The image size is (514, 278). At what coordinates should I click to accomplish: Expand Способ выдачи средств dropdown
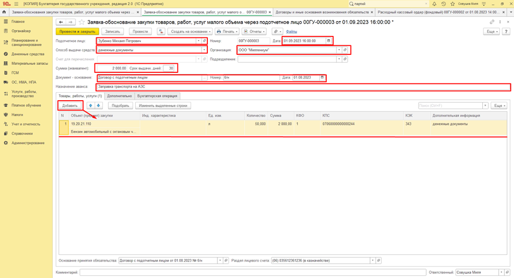[x=204, y=50]
